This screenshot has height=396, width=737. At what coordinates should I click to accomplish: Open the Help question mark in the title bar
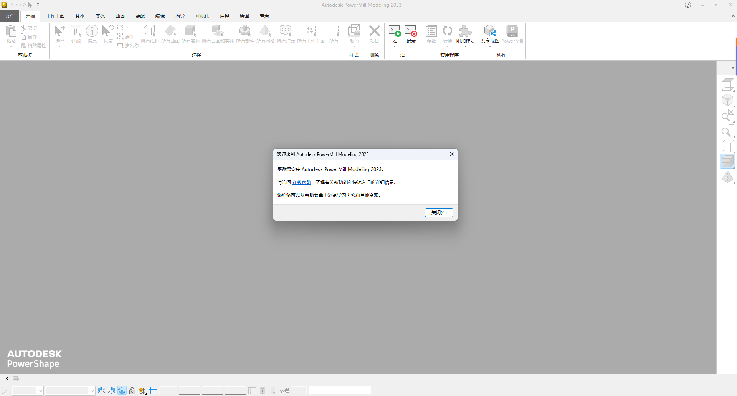[687, 5]
